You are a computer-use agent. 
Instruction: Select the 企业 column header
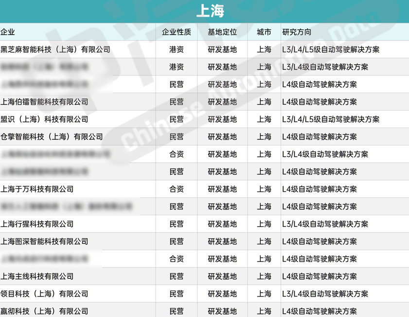pyautogui.click(x=8, y=32)
